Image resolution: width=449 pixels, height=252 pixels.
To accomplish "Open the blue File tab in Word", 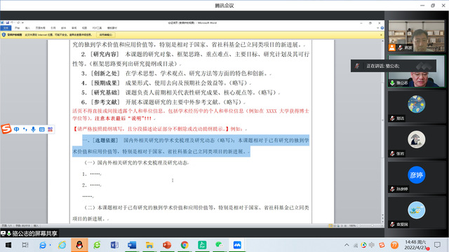I will pos(6,28).
